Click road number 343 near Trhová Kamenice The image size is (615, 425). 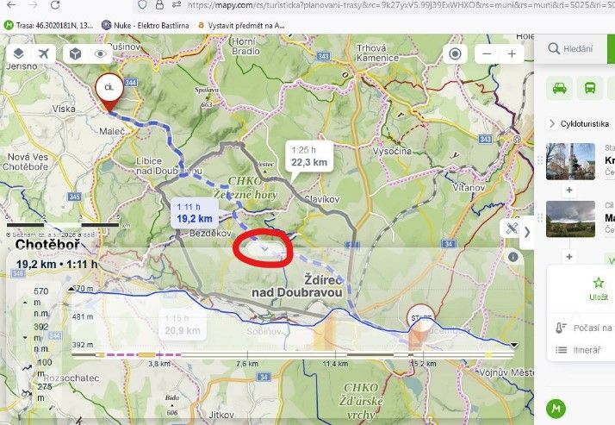[323, 56]
